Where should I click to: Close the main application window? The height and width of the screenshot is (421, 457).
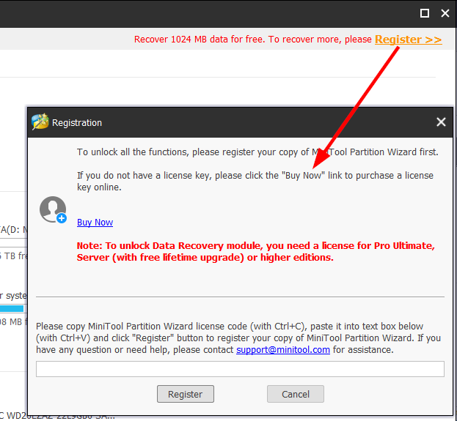click(x=445, y=13)
